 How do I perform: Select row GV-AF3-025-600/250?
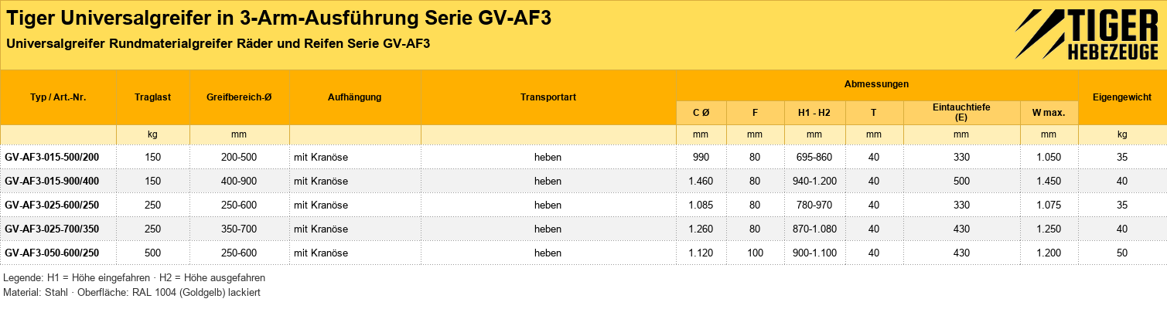tap(583, 205)
